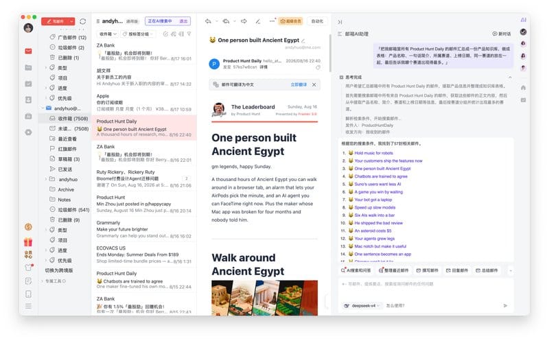
Task: Collapse the AI assistant panel arrow
Action: tap(340, 22)
